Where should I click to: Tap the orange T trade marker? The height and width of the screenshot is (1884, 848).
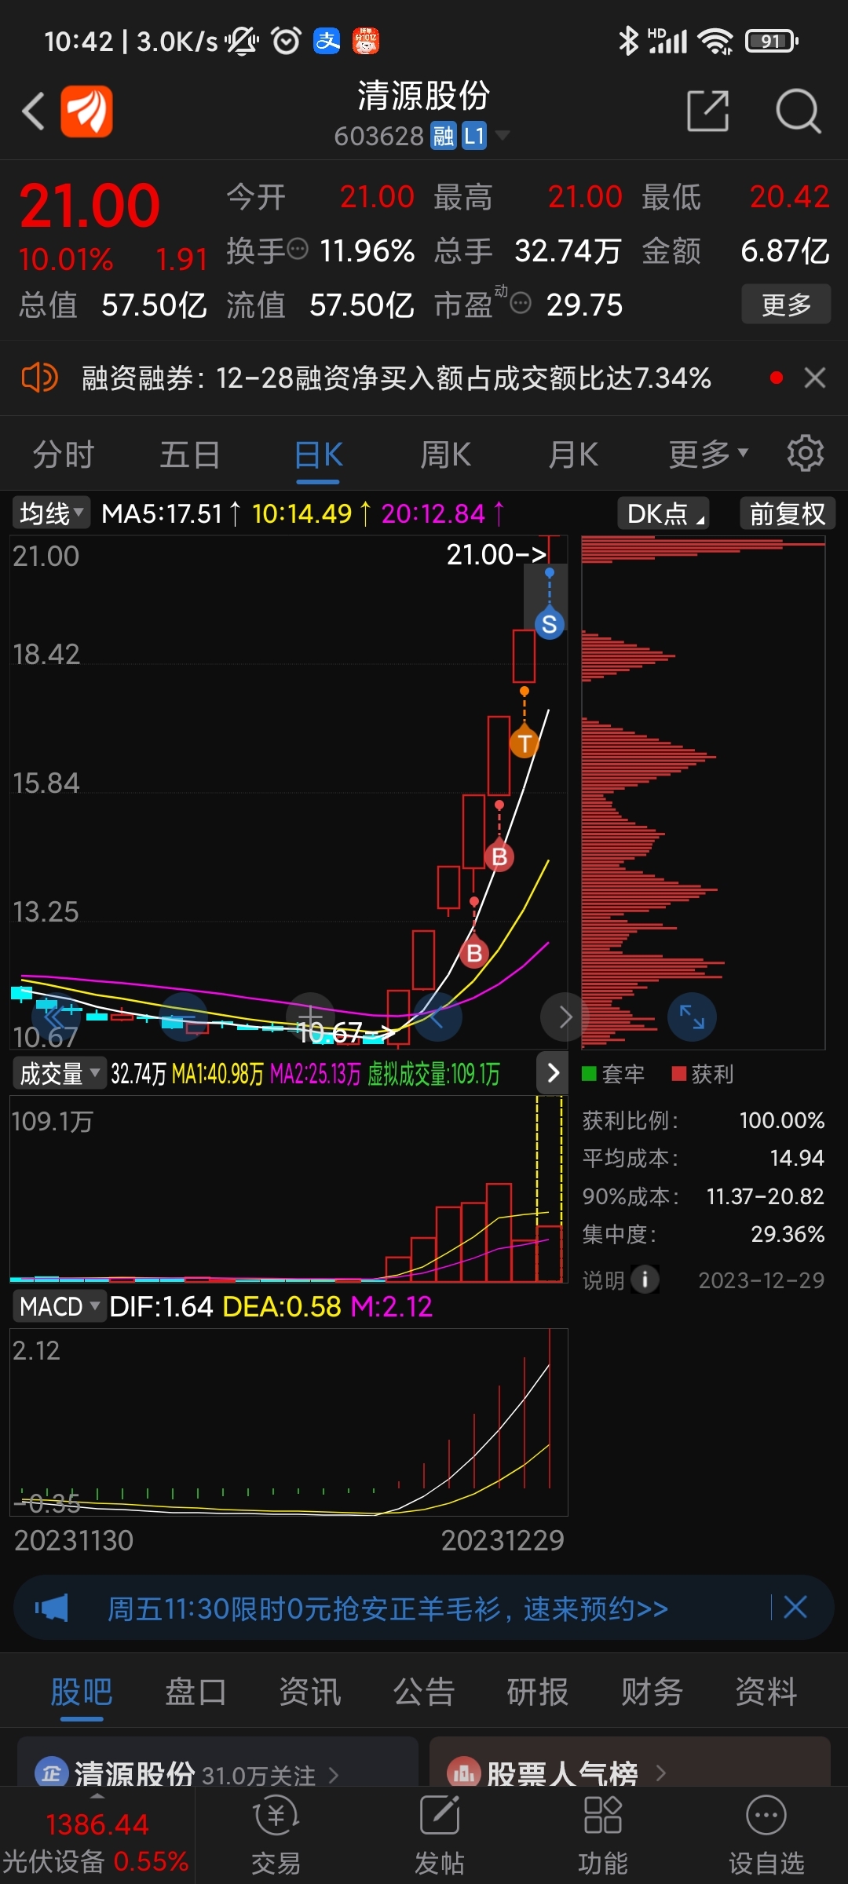525,743
